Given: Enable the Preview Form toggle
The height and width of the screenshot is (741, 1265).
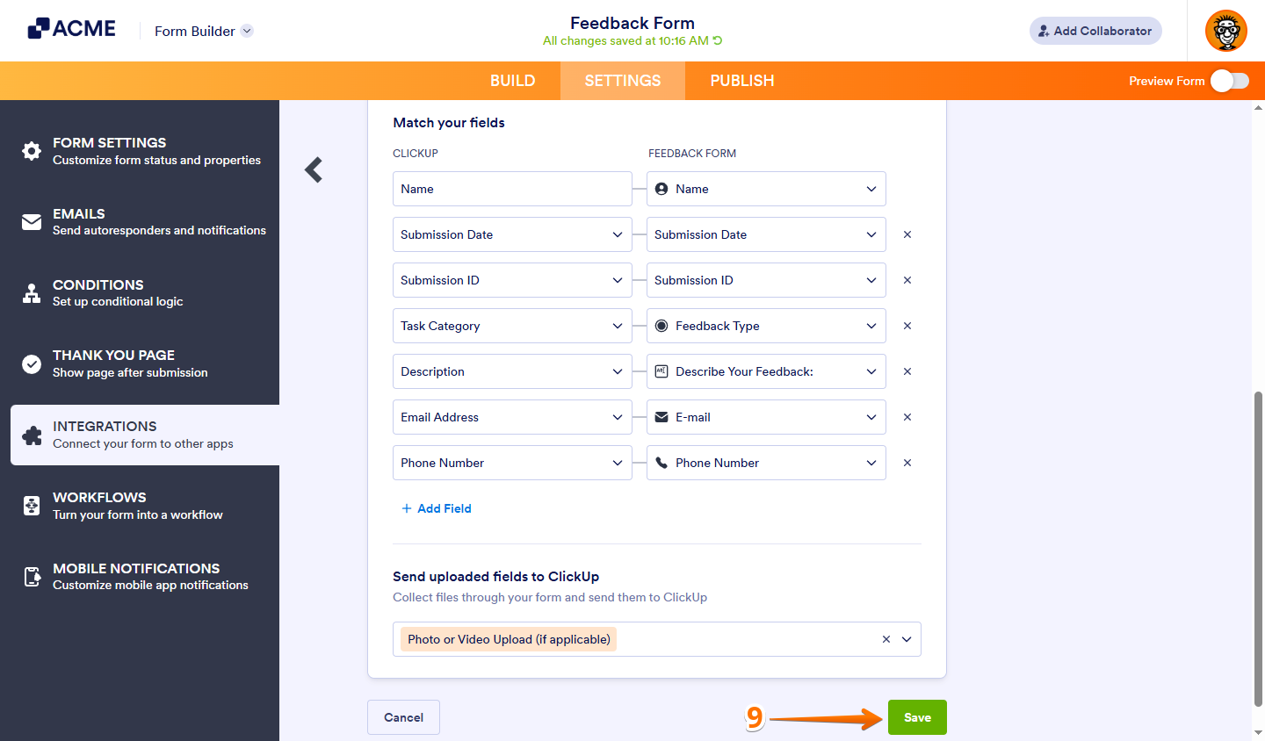Looking at the screenshot, I should tap(1229, 80).
